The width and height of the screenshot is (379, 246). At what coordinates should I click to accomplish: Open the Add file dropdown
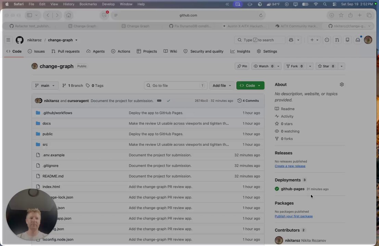coord(222,85)
